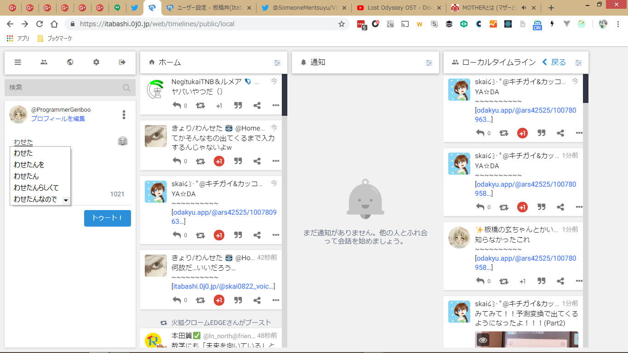Click the federated timeline globe icon

(x=70, y=63)
